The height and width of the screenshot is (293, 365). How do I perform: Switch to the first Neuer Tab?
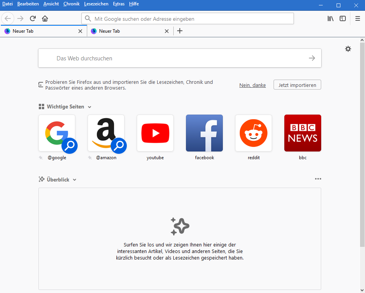pos(43,31)
